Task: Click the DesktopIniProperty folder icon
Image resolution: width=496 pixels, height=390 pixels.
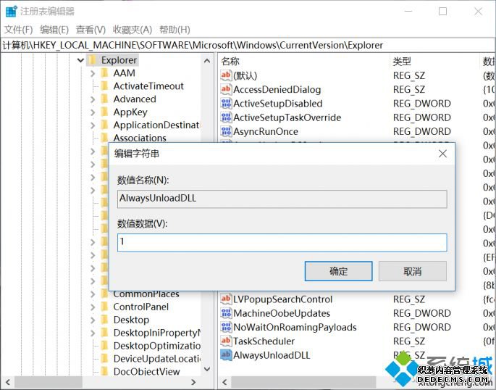Action: [x=104, y=333]
